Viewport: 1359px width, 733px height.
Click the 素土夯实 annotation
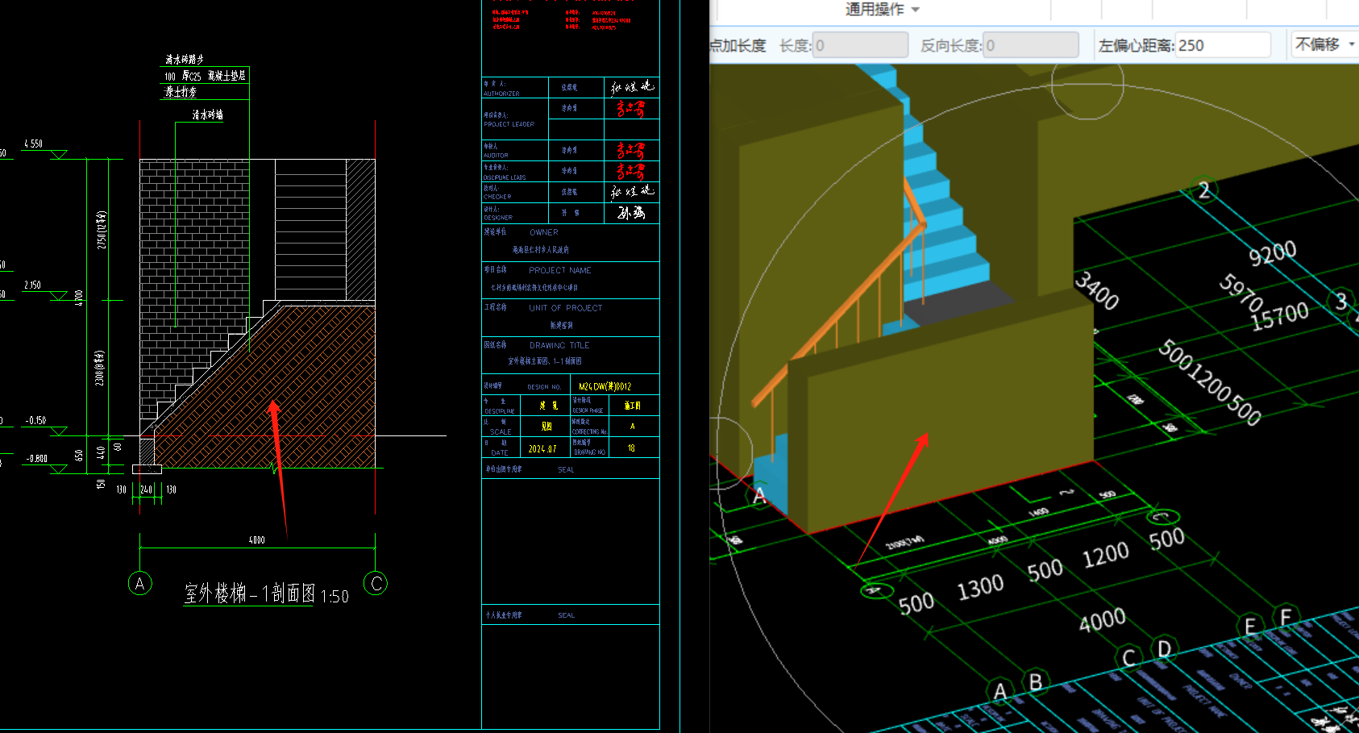(181, 92)
